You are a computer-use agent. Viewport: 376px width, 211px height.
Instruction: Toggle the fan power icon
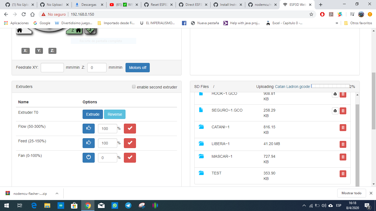point(88,157)
